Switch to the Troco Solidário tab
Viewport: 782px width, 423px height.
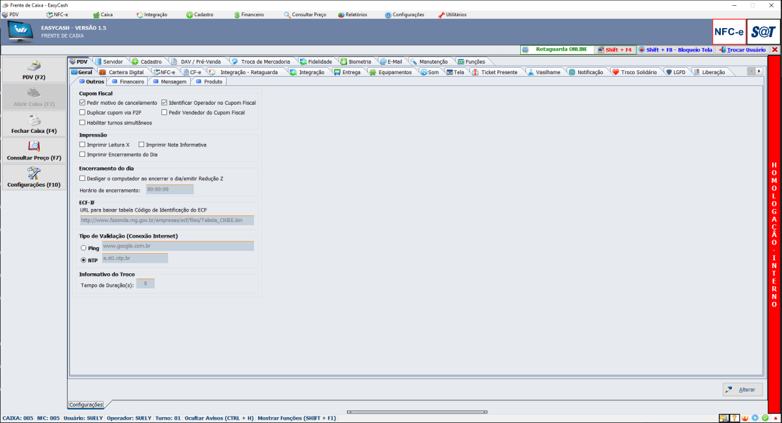coord(634,72)
